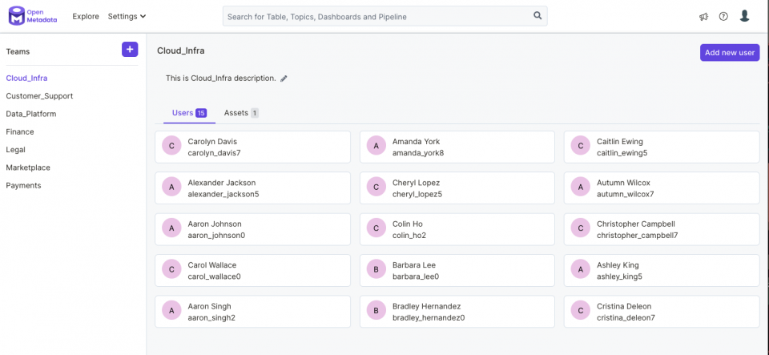Click Barbara Lee avatar circle
The height and width of the screenshot is (355, 769).
point(376,269)
